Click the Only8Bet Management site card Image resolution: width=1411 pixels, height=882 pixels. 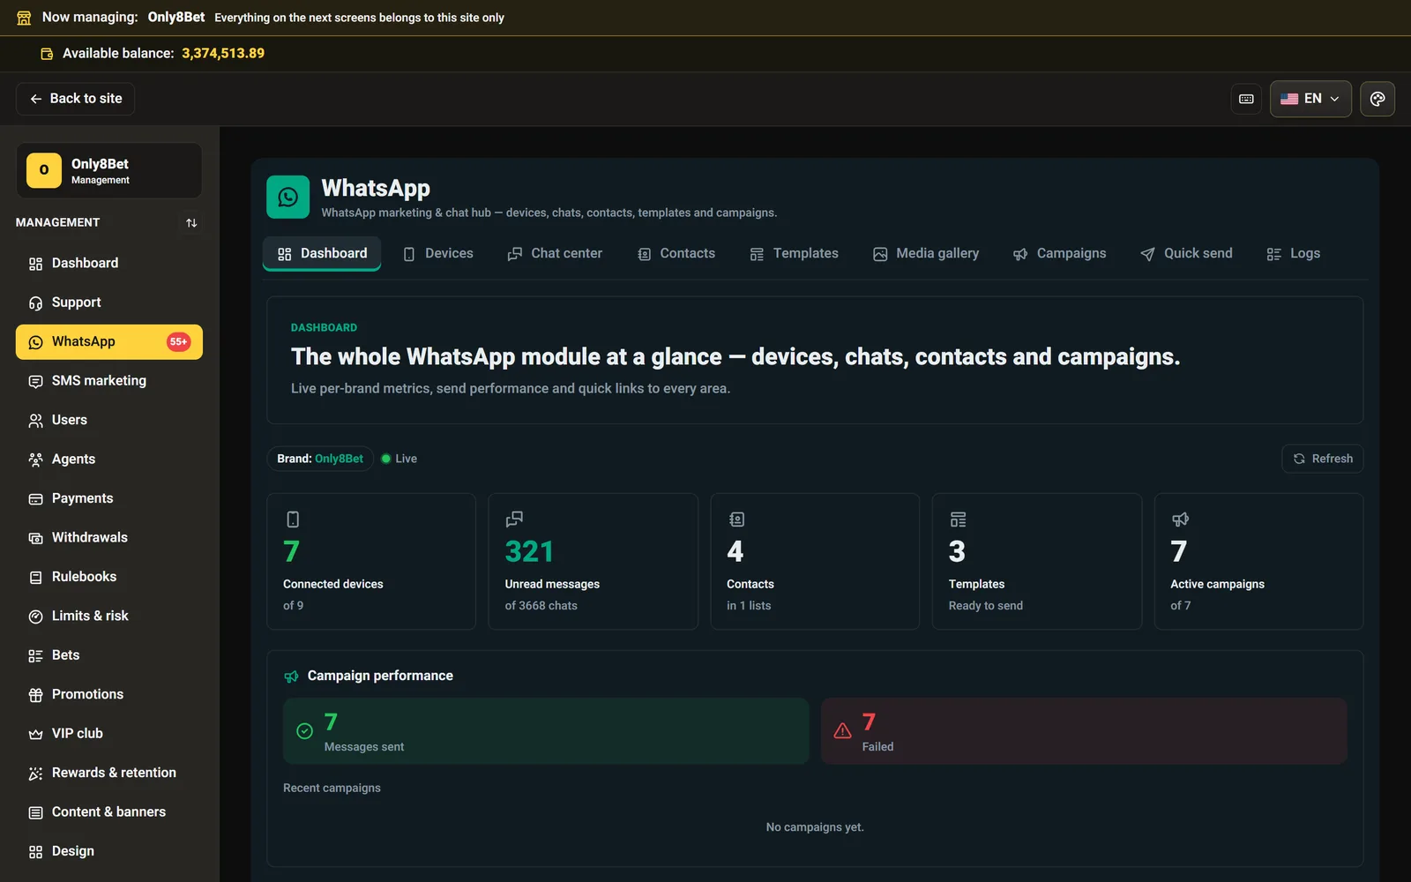click(x=109, y=171)
